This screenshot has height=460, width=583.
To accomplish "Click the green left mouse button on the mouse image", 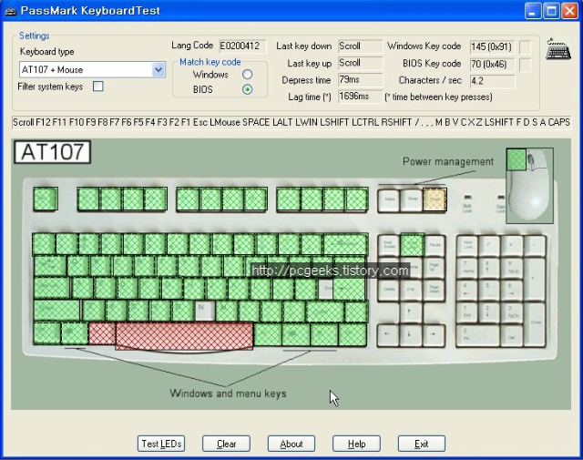I will click(517, 159).
